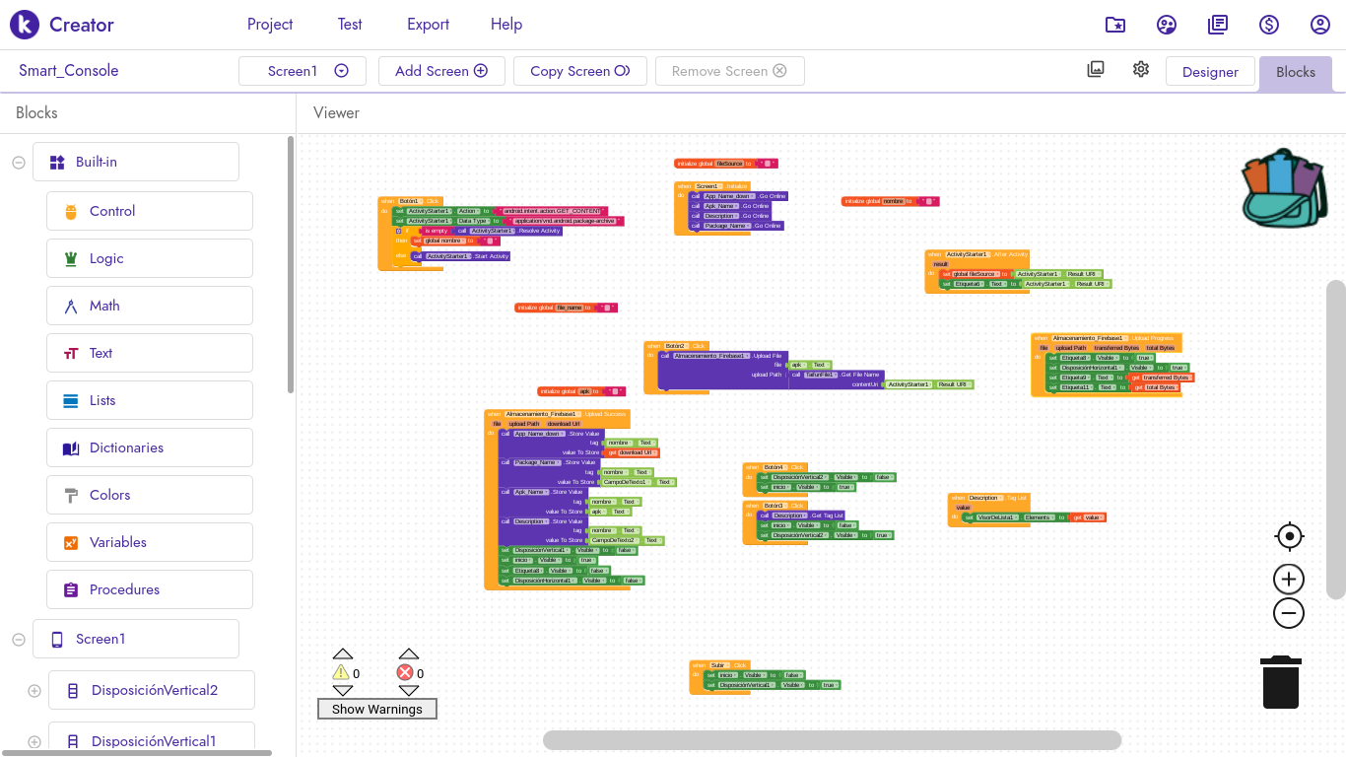Open the Project menu

(270, 25)
